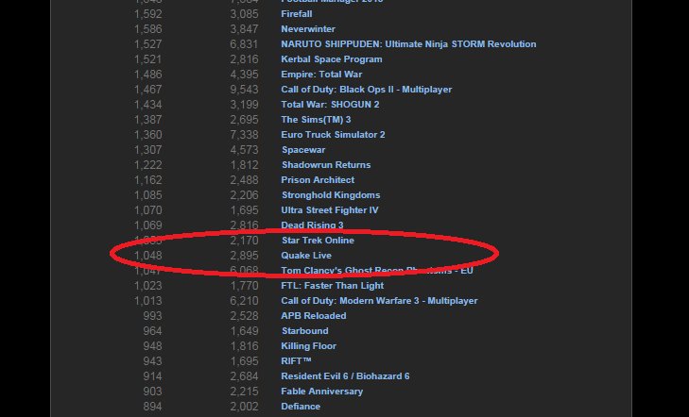This screenshot has width=689, height=417.
Task: Open NARUTO SHIPPUDEN Ultimate Ninja STORM Revolution
Action: click(408, 44)
